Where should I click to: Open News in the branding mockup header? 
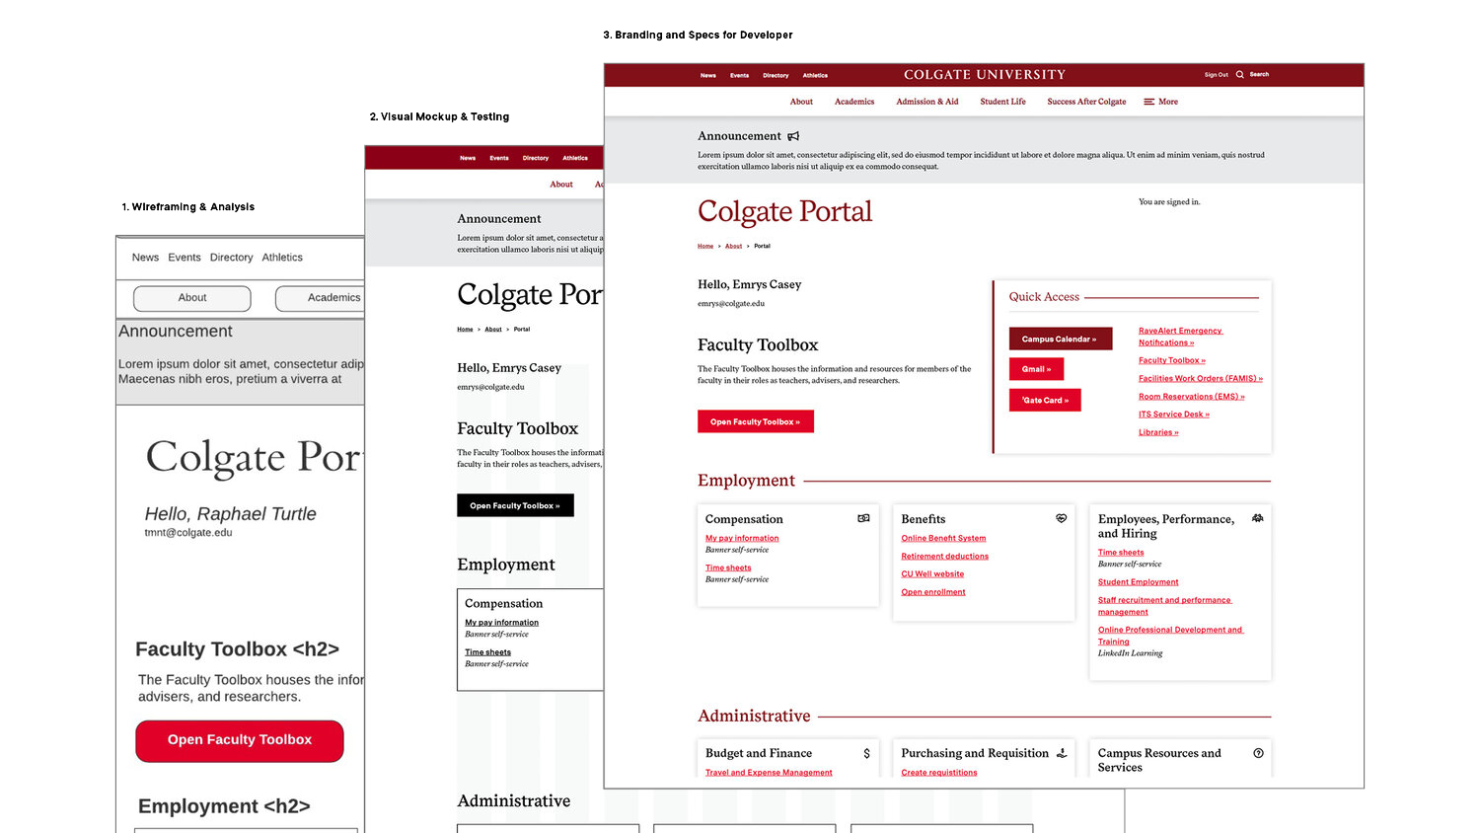pyautogui.click(x=708, y=75)
